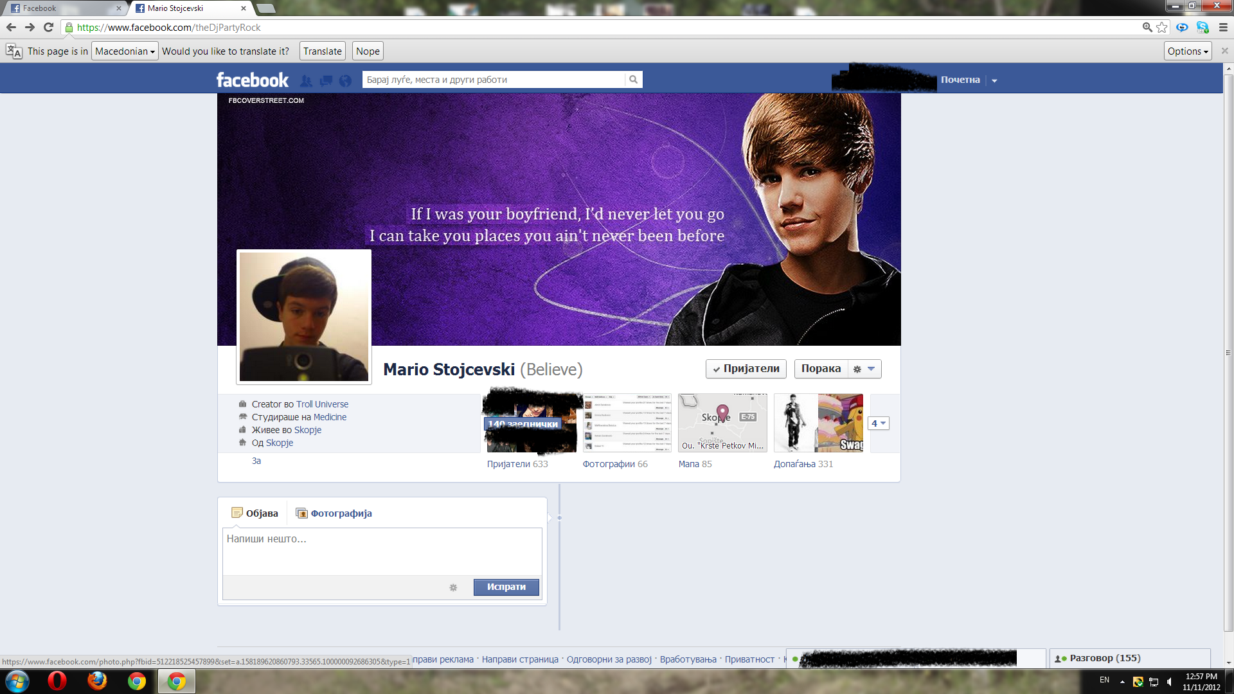Image resolution: width=1234 pixels, height=694 pixels.
Task: Open Фотографии 66 link
Action: (615, 464)
